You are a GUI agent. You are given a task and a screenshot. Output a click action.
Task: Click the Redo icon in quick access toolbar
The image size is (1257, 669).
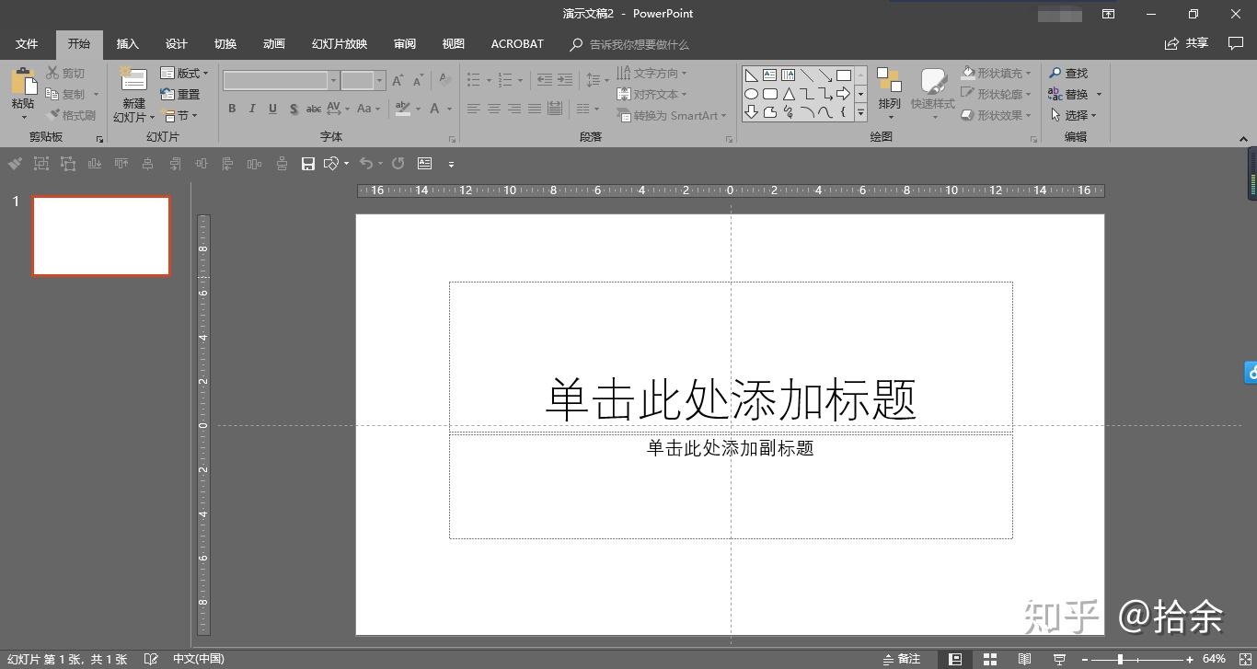(x=398, y=164)
